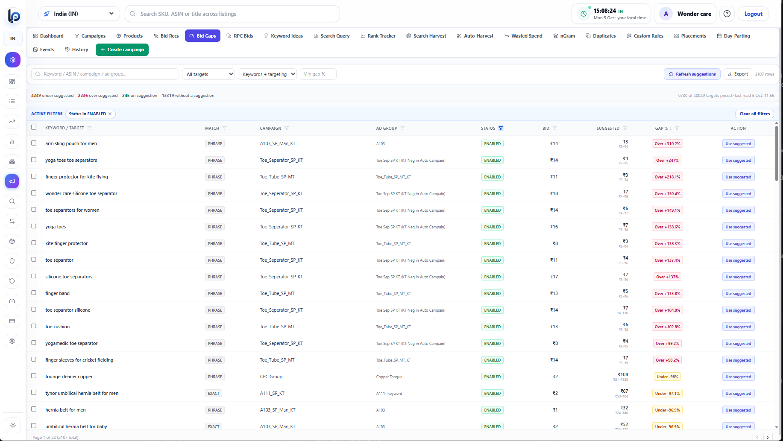Click the help question mark icon
Screen dimensions: 783x441
(x=727, y=14)
